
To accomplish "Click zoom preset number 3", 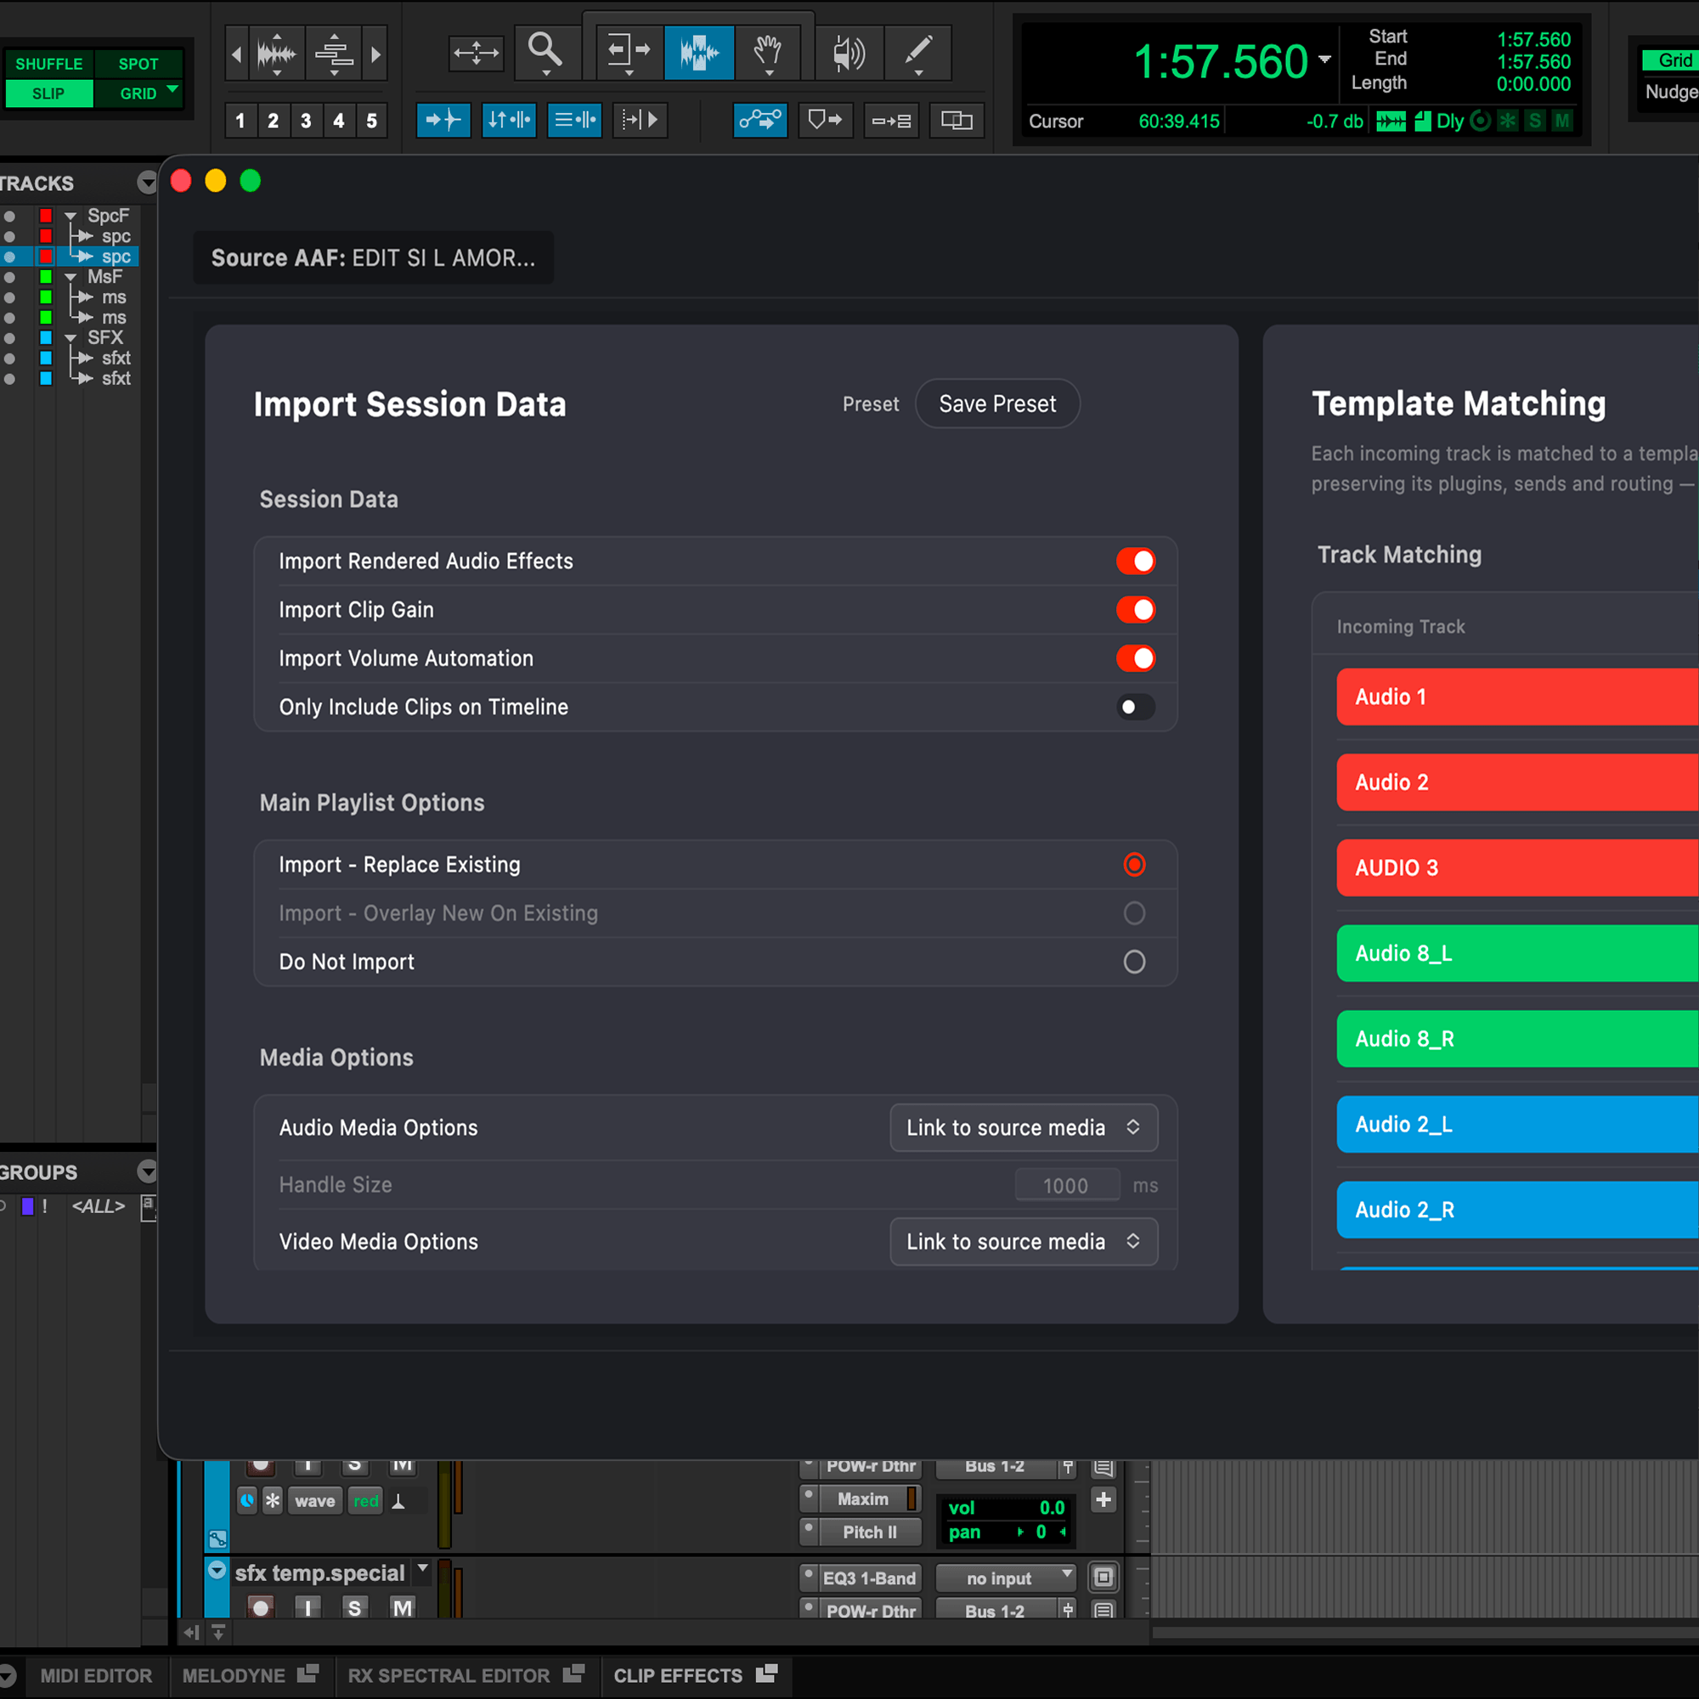I will click(x=306, y=121).
